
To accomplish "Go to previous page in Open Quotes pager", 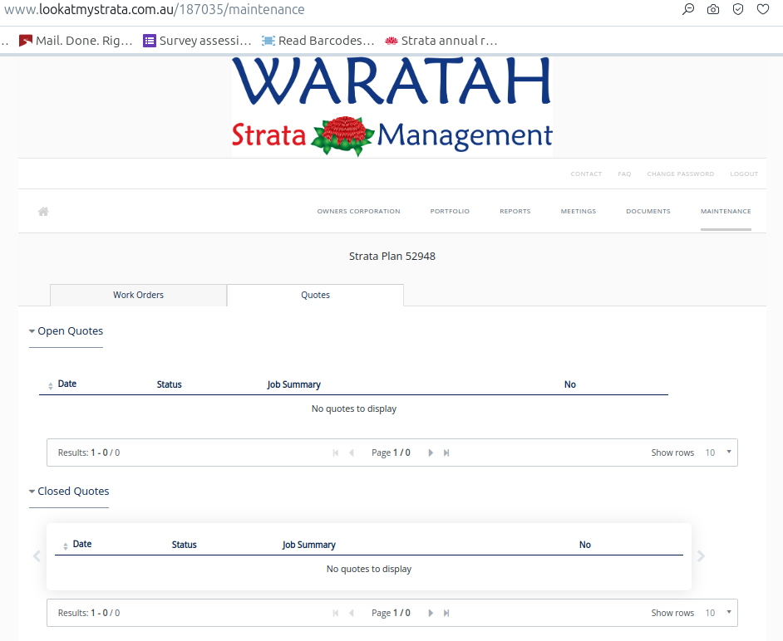I will (352, 453).
